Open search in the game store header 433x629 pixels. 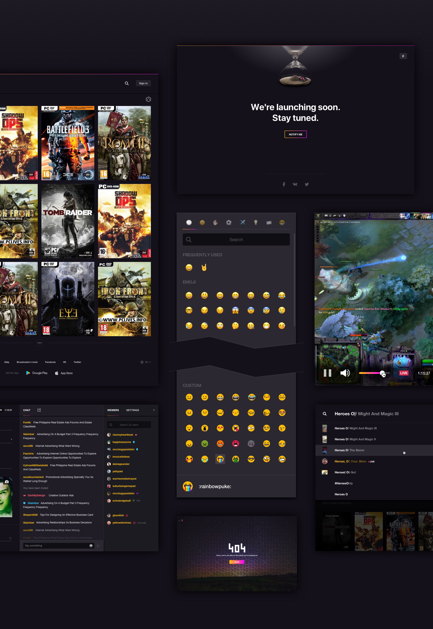pyautogui.click(x=126, y=83)
